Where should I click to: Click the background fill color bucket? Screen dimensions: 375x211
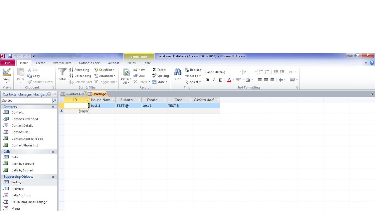tap(248, 80)
